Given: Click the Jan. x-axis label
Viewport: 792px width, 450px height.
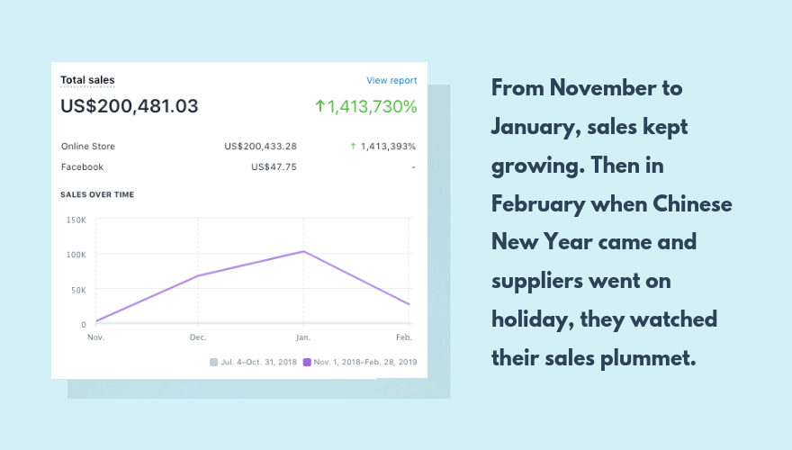Looking at the screenshot, I should [303, 337].
